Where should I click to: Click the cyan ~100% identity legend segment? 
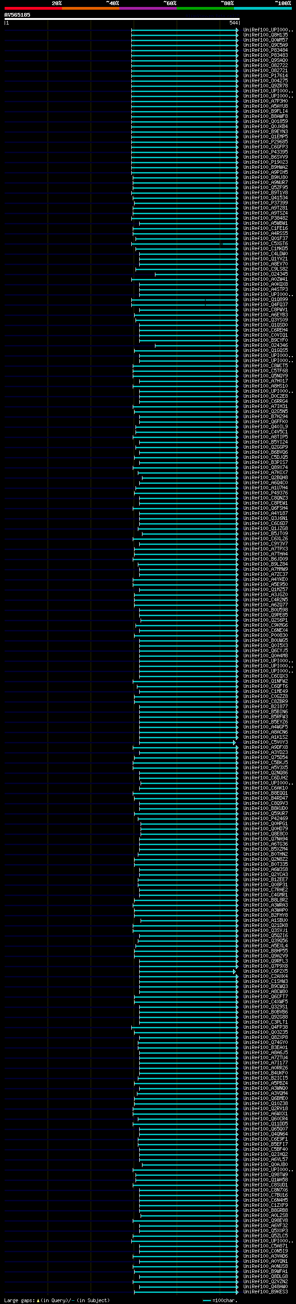coord(263,8)
